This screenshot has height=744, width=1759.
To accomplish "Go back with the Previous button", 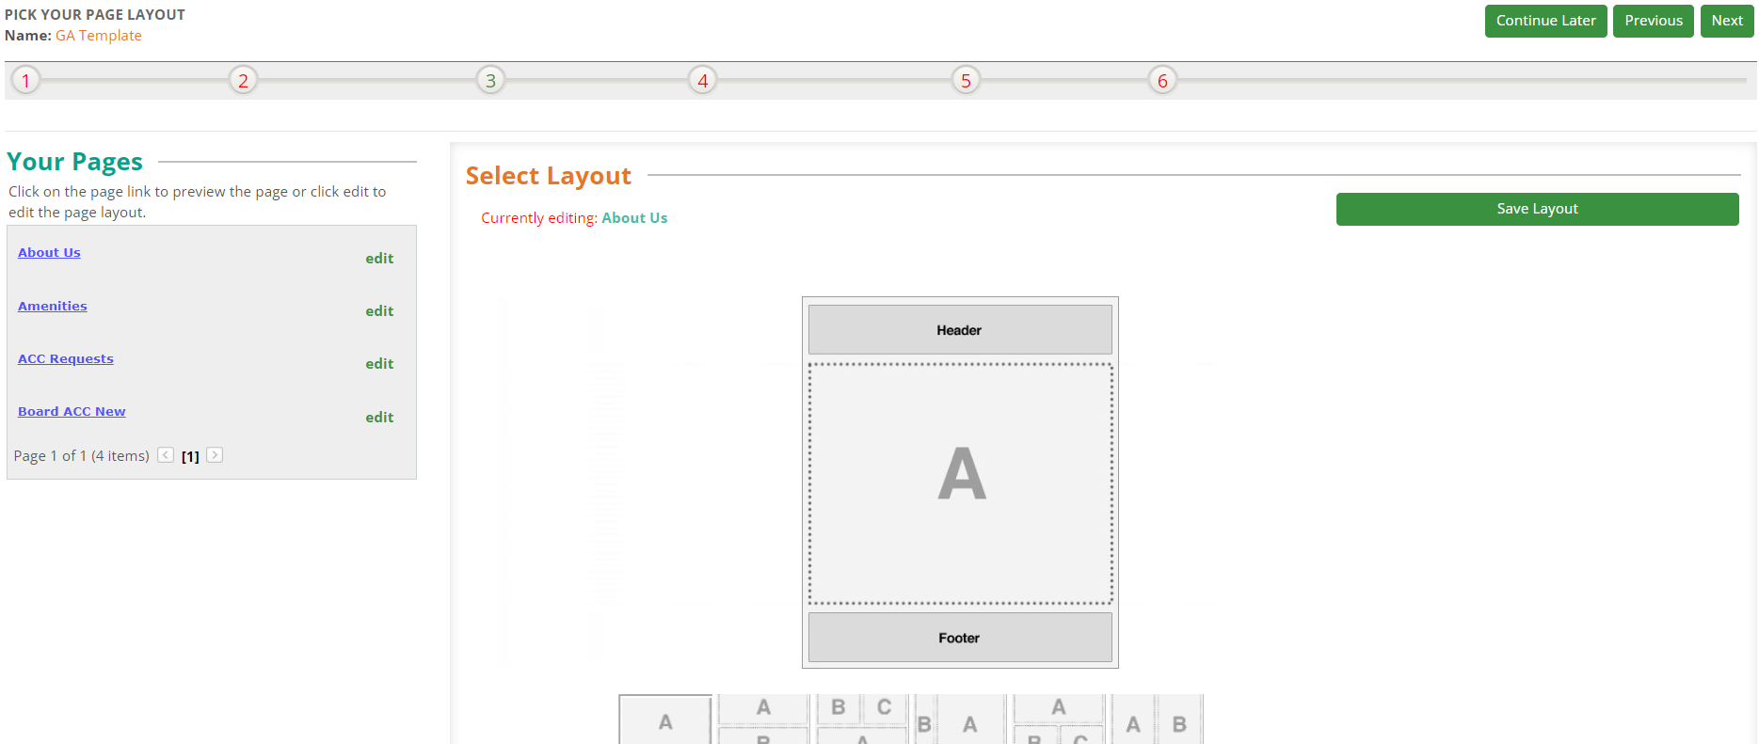I will (1654, 21).
